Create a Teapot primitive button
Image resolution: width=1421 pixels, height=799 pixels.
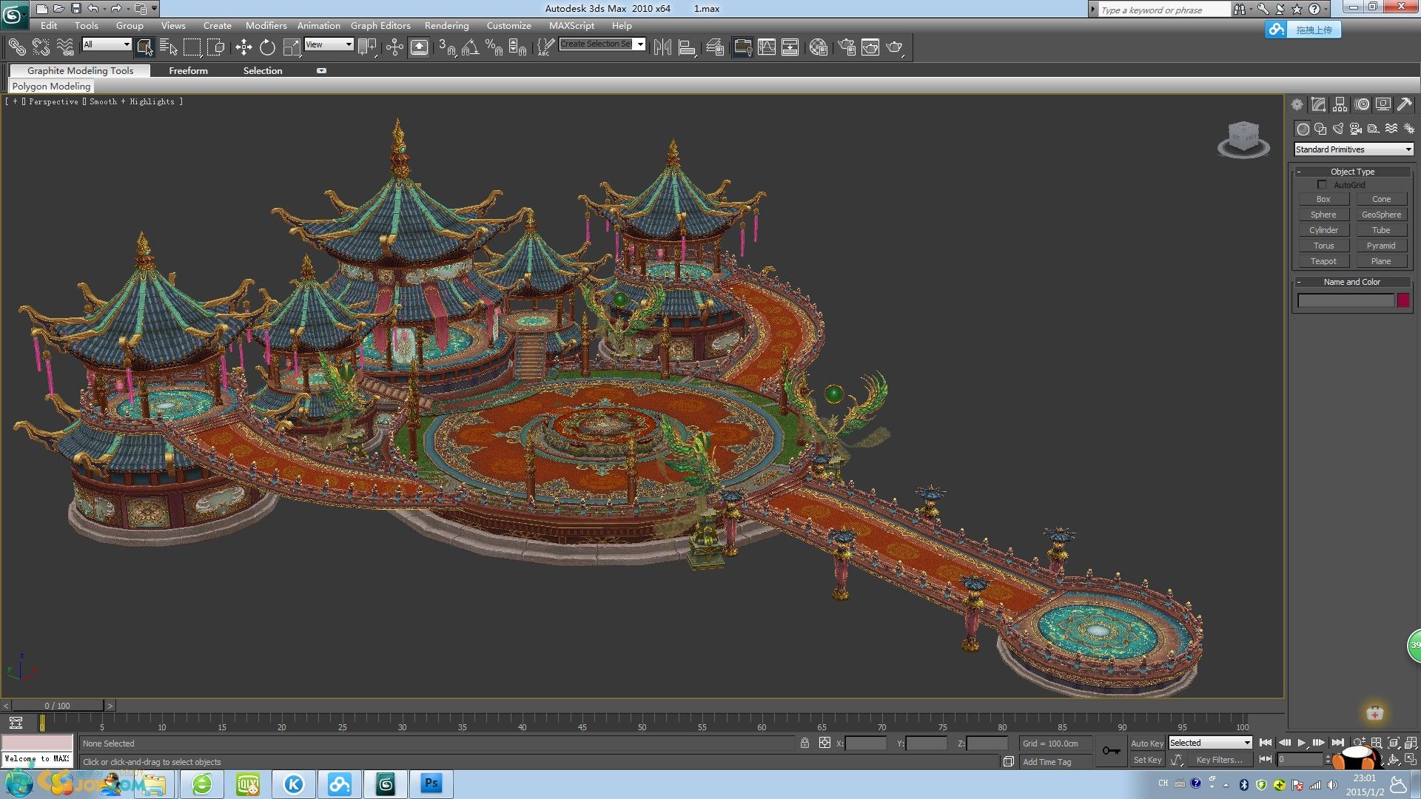point(1323,261)
